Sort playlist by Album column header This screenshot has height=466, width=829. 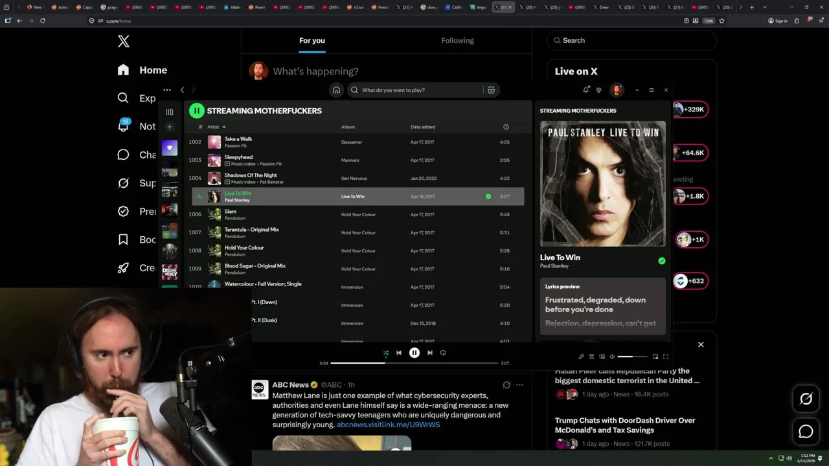tap(348, 127)
